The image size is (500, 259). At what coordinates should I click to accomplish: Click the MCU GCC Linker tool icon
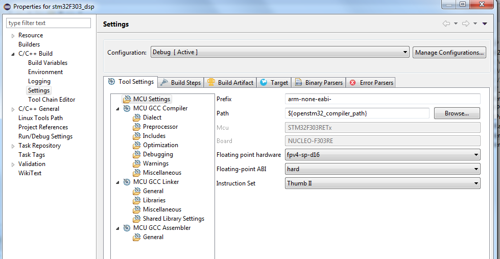(x=127, y=182)
